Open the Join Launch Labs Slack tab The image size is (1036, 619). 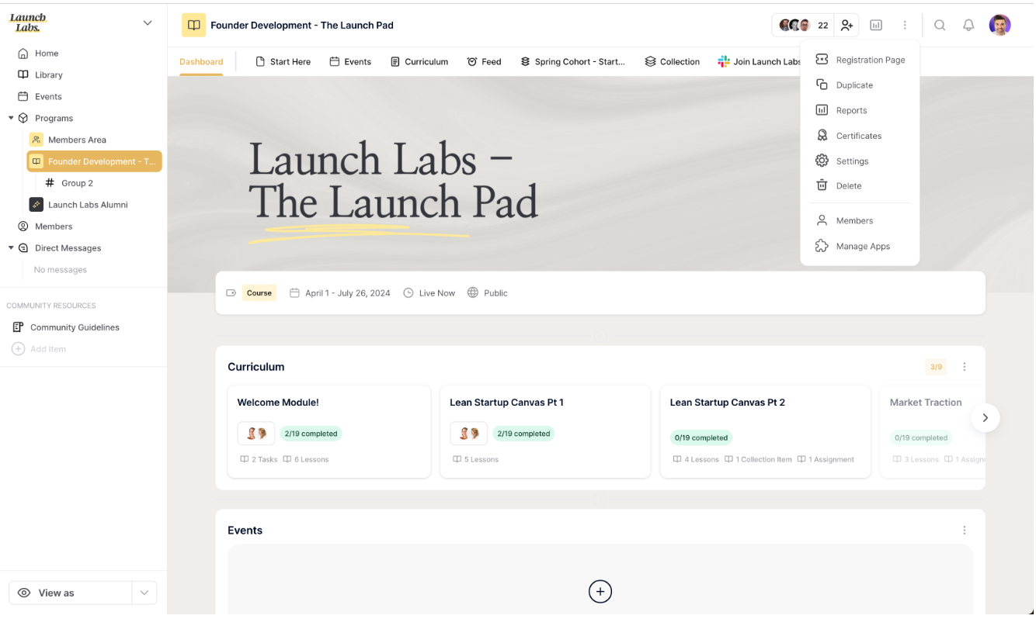click(759, 62)
